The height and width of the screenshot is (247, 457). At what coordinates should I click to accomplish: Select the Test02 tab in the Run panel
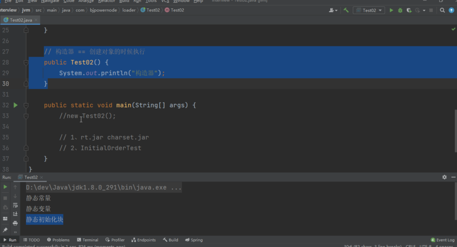[31, 177]
